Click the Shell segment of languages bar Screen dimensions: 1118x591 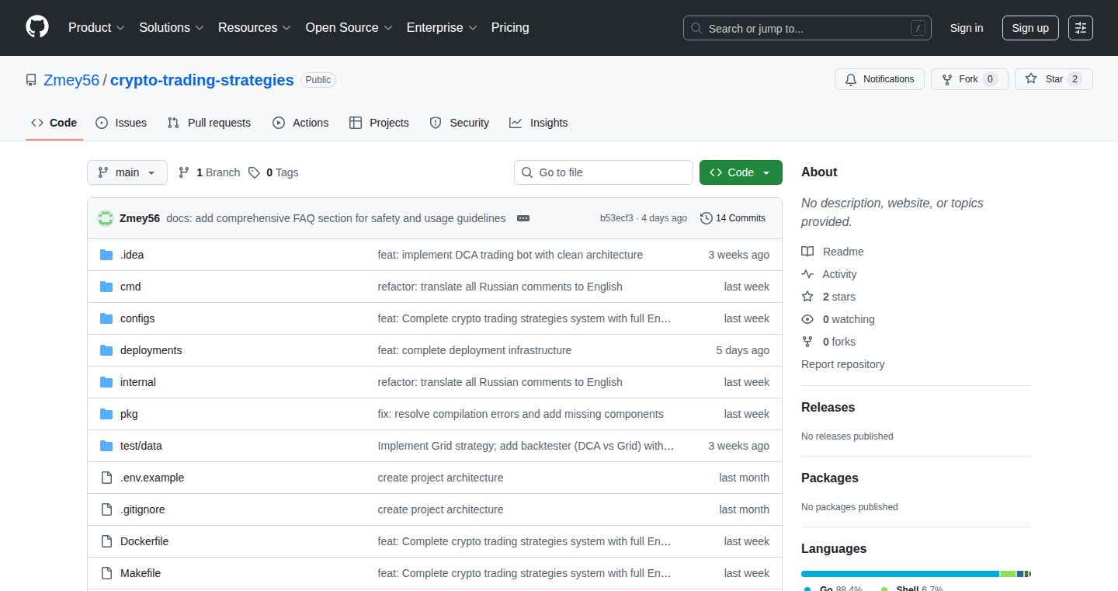[x=1008, y=574]
